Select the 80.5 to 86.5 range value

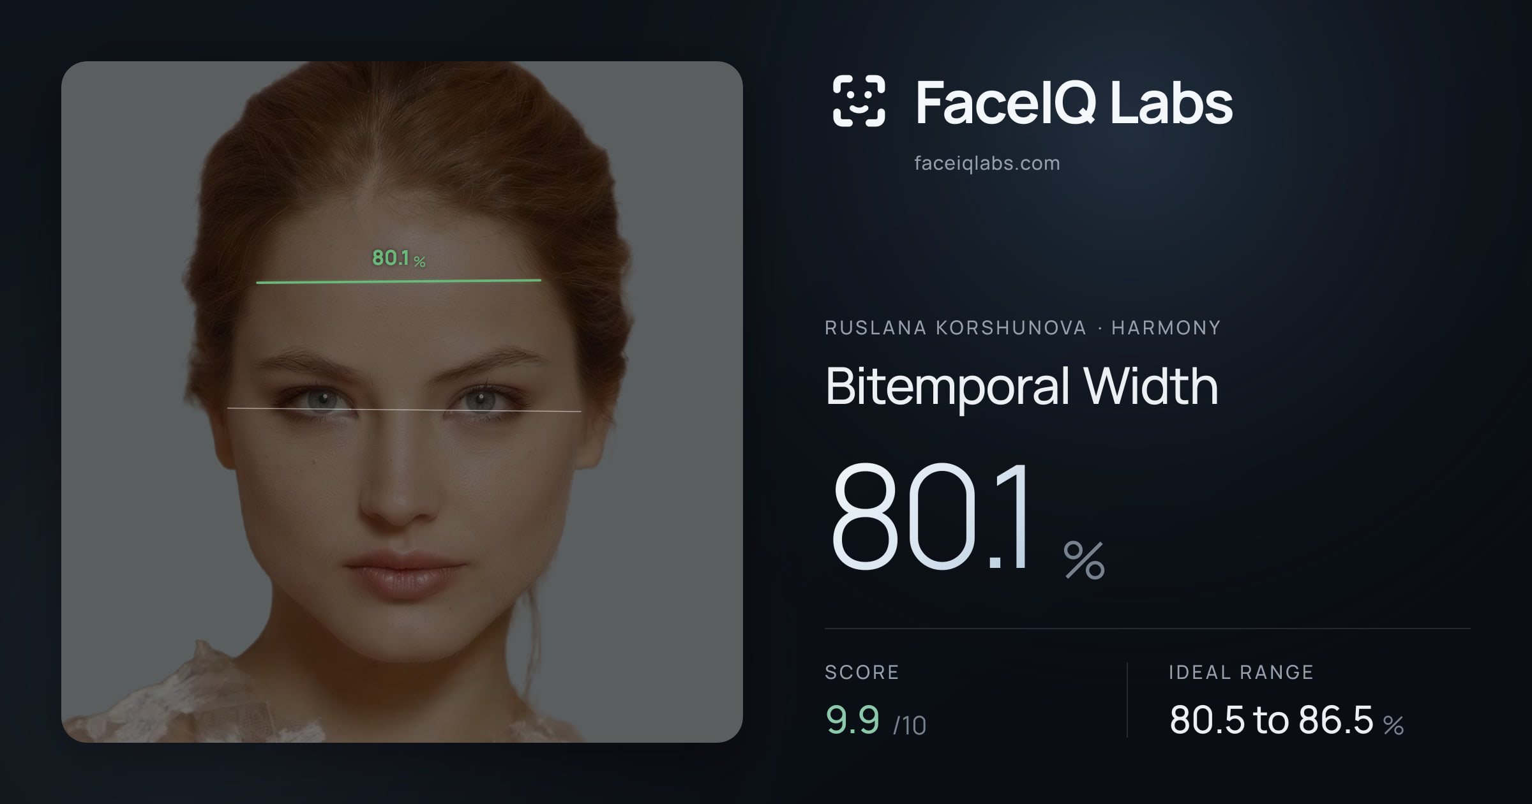(1271, 720)
